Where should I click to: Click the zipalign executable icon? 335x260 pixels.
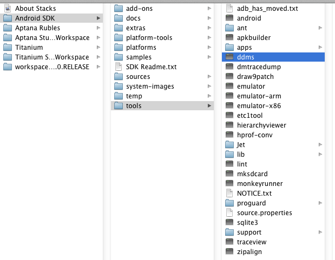(x=229, y=251)
